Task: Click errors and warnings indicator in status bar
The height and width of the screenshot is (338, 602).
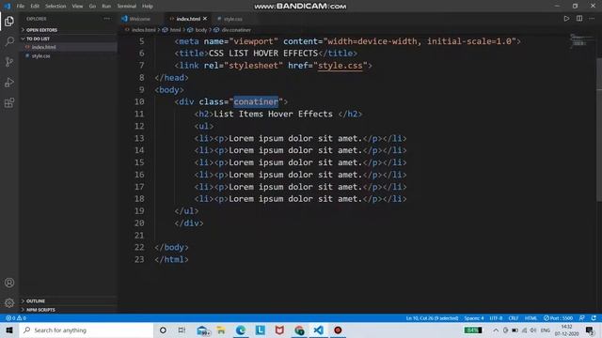Action: 16,318
